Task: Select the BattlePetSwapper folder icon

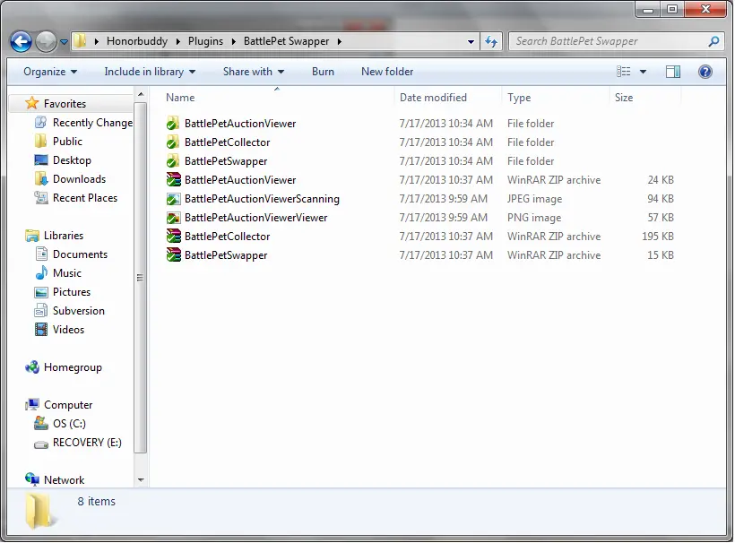Action: 173,161
